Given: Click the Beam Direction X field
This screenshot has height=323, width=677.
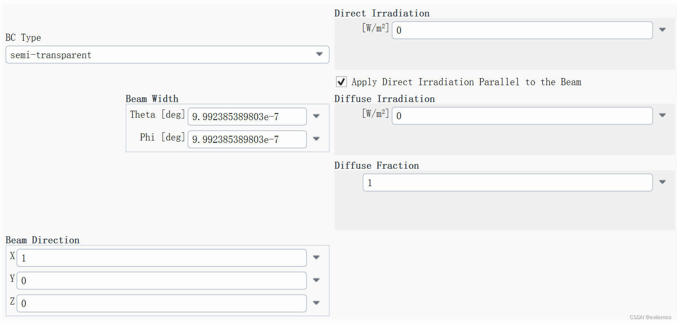Looking at the screenshot, I should click(161, 258).
